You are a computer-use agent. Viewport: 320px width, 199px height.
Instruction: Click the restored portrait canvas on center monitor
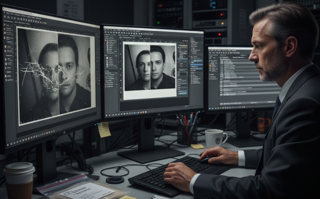(150, 71)
